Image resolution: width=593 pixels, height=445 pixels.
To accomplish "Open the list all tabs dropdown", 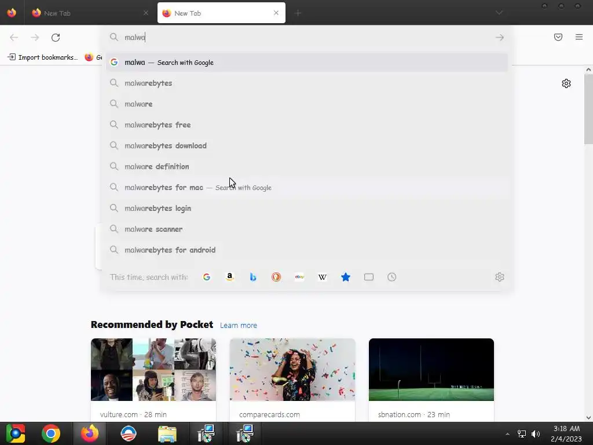I will [x=499, y=13].
